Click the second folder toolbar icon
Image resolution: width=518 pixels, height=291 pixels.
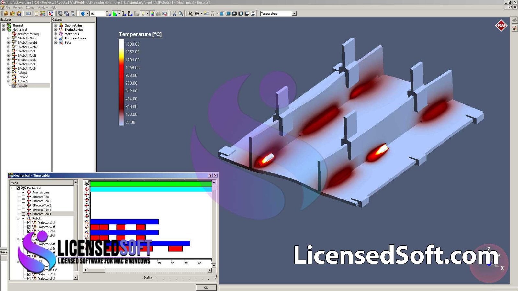[12, 14]
